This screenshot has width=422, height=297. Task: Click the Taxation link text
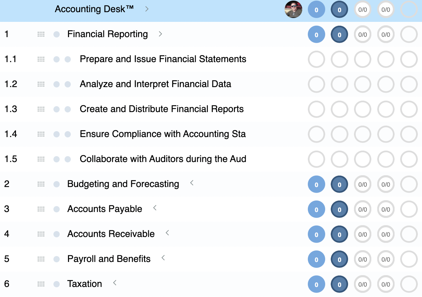pos(84,284)
